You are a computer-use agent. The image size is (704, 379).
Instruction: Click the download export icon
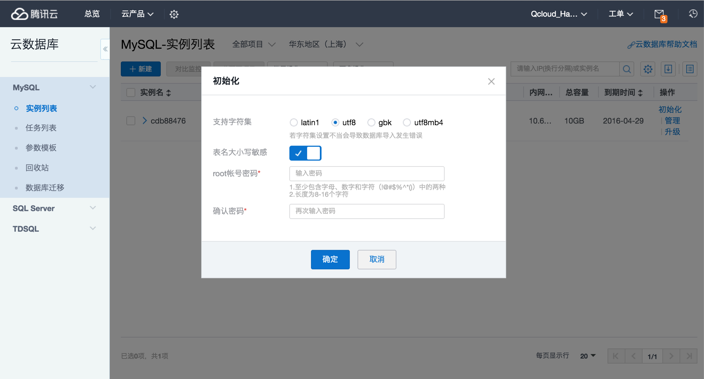pos(668,69)
